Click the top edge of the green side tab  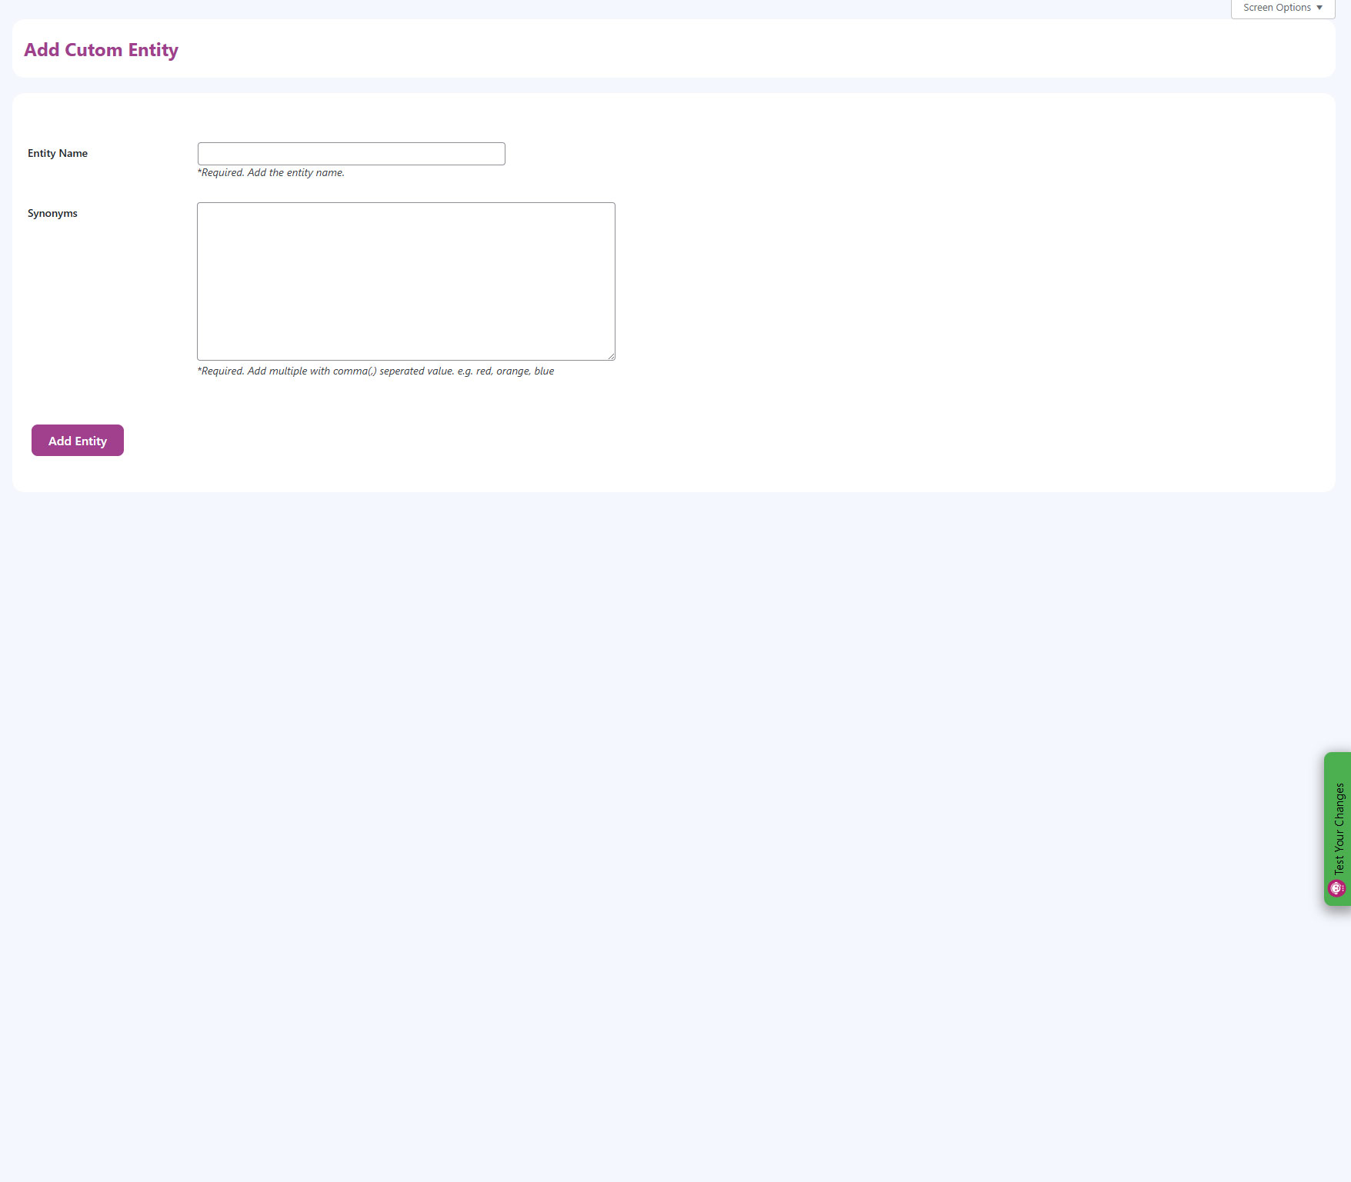1337,755
